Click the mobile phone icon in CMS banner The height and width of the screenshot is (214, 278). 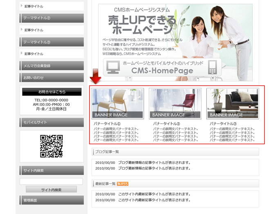pos(212,67)
